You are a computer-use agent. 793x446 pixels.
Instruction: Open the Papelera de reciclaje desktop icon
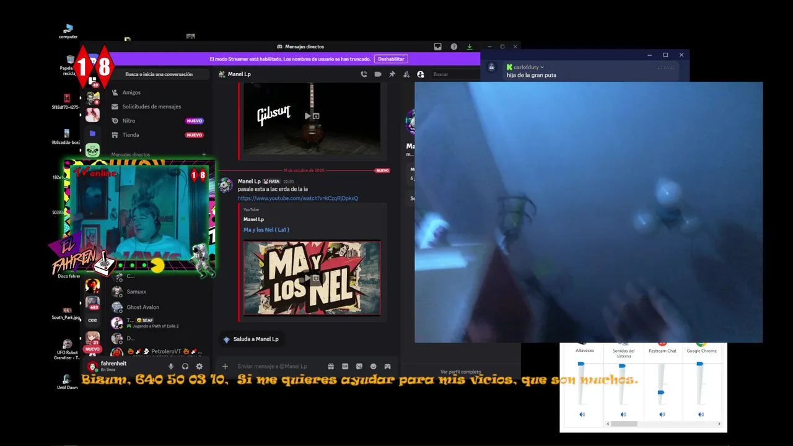[69, 65]
